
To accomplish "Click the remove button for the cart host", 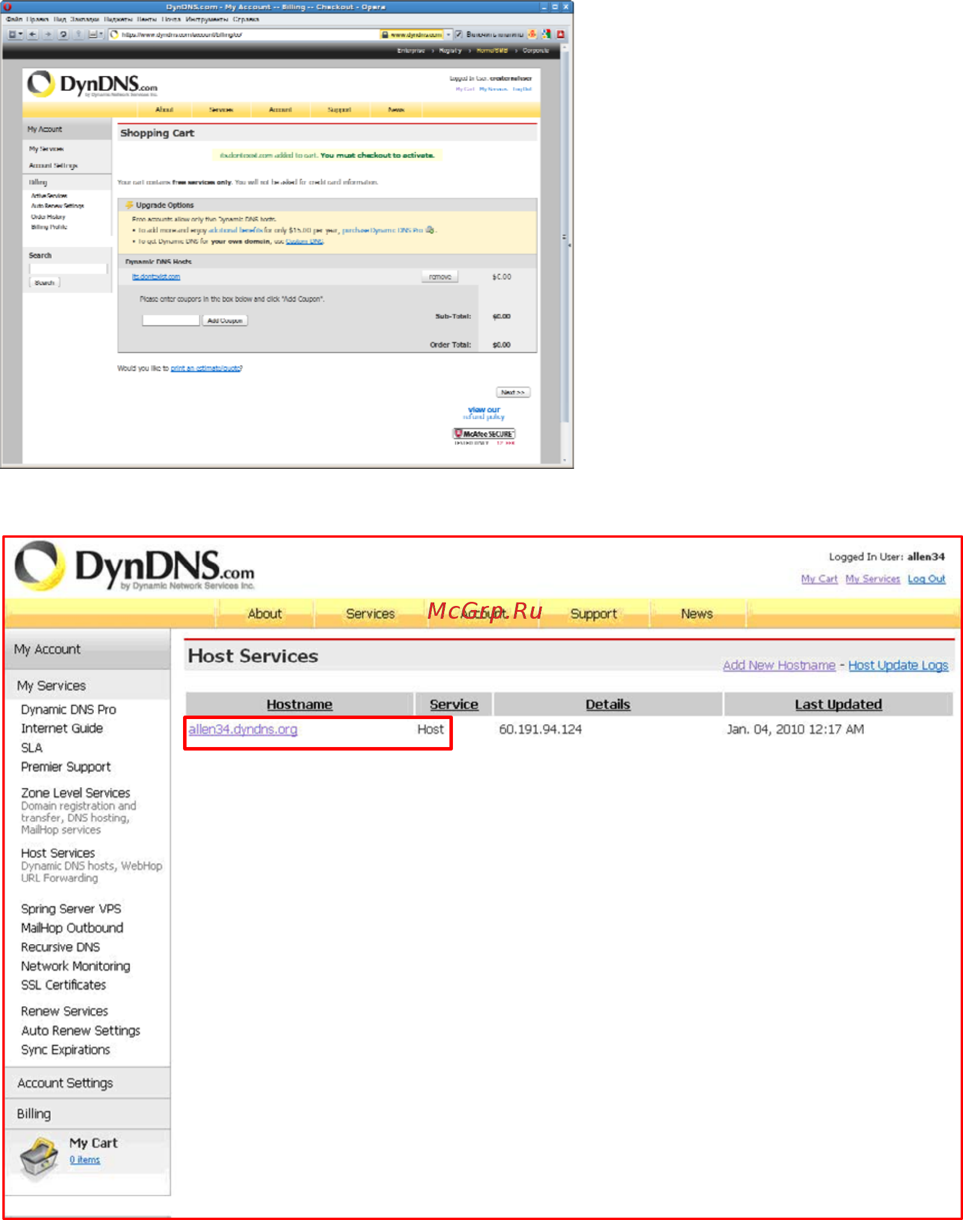I will [440, 277].
